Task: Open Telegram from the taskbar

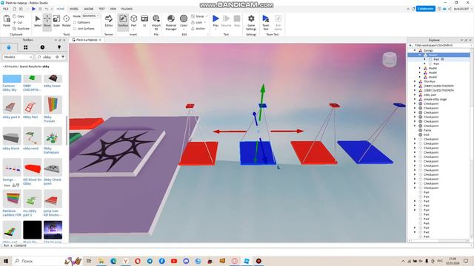Action: [150, 261]
